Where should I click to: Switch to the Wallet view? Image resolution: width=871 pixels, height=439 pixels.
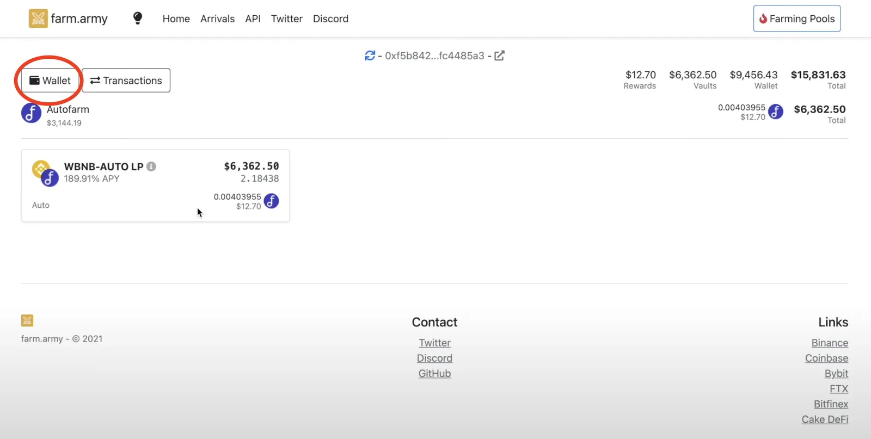(x=50, y=81)
